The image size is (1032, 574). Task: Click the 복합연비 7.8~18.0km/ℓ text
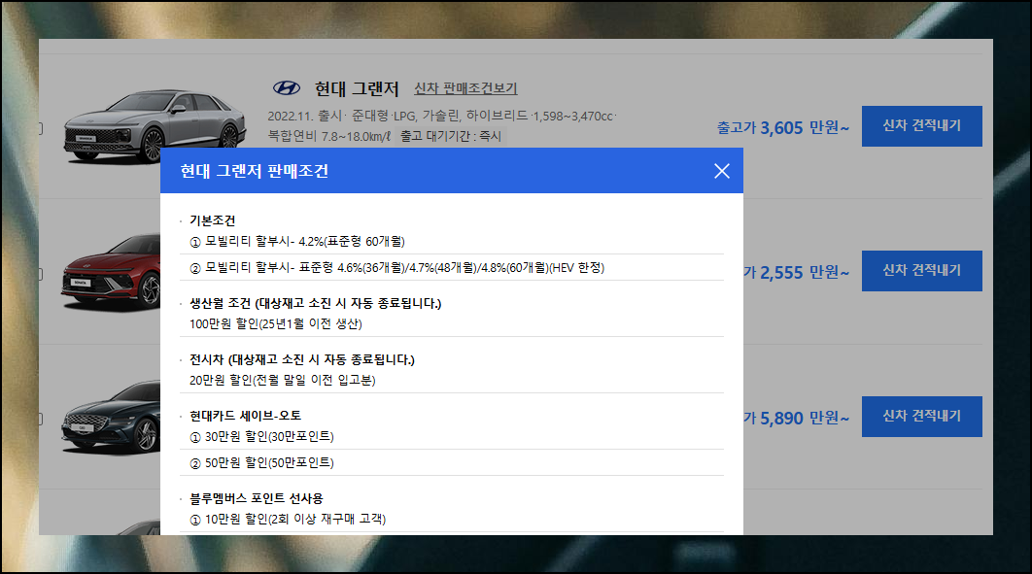(329, 136)
